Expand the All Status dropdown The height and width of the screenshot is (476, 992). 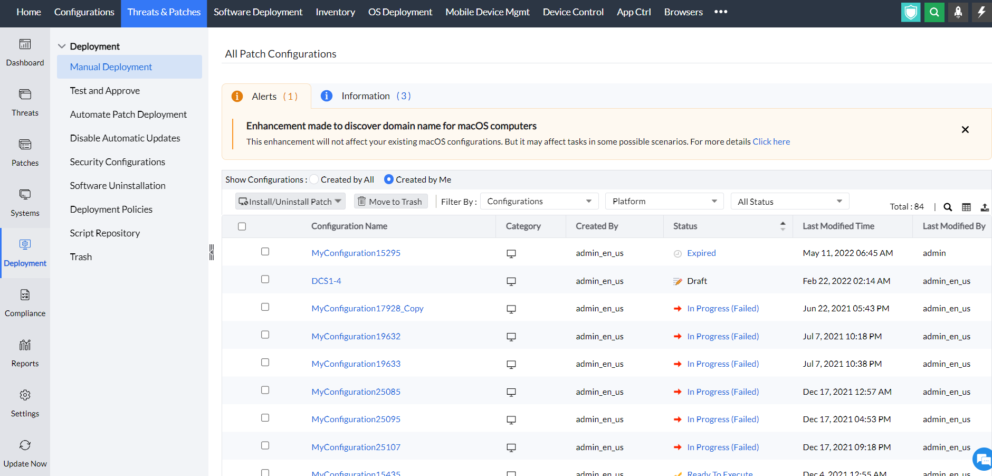coord(789,201)
